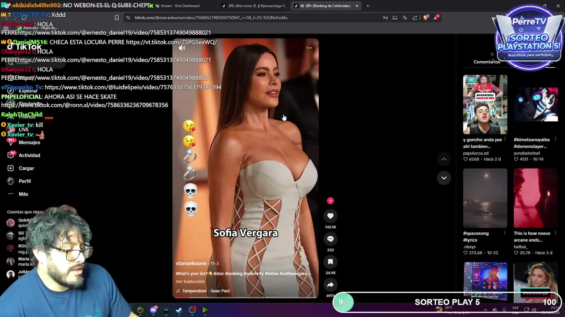Viewport: 565px width, 317px height.
Task: Share the video with arrow icon
Action: pos(330,284)
